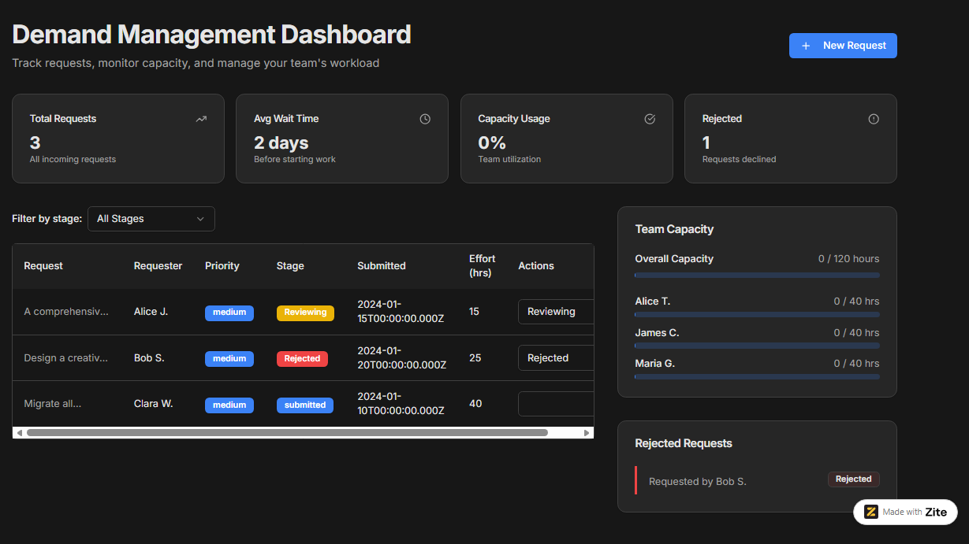Click the Made with Zite badge

(x=905, y=512)
